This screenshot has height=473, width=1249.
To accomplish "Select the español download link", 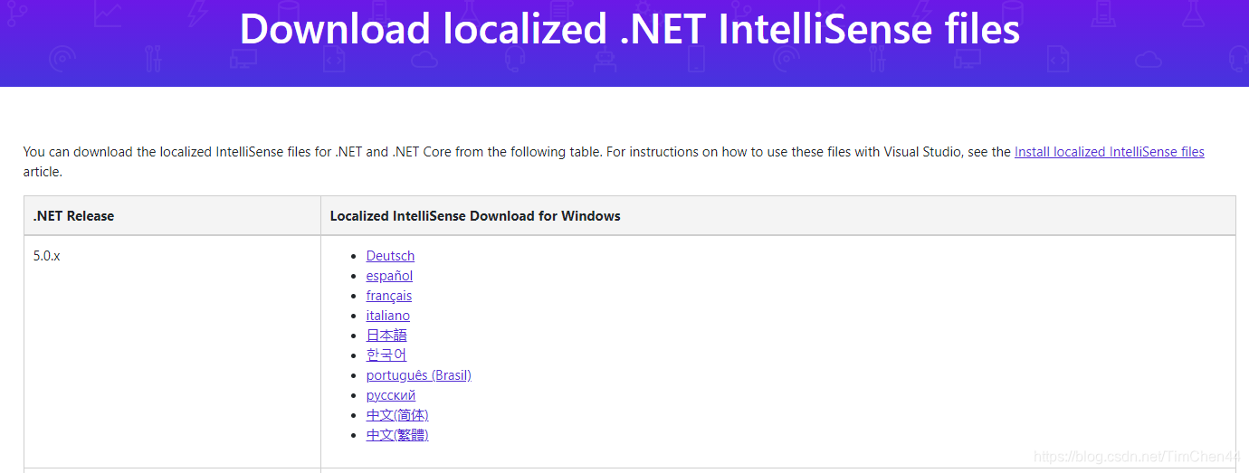I will pyautogui.click(x=389, y=276).
